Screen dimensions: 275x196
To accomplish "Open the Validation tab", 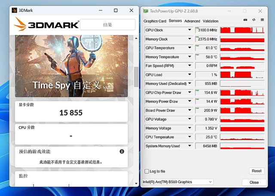I will 211,21.
